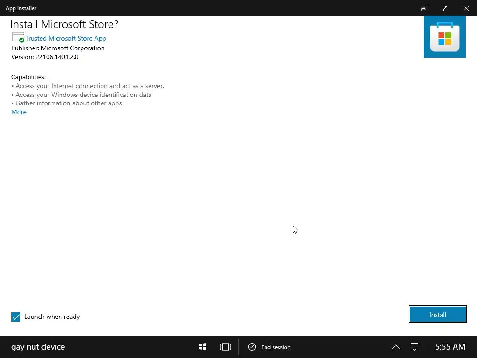Image resolution: width=477 pixels, height=358 pixels.
Task: Click the 'Install Microsoft Store?' heading
Action: point(64,24)
